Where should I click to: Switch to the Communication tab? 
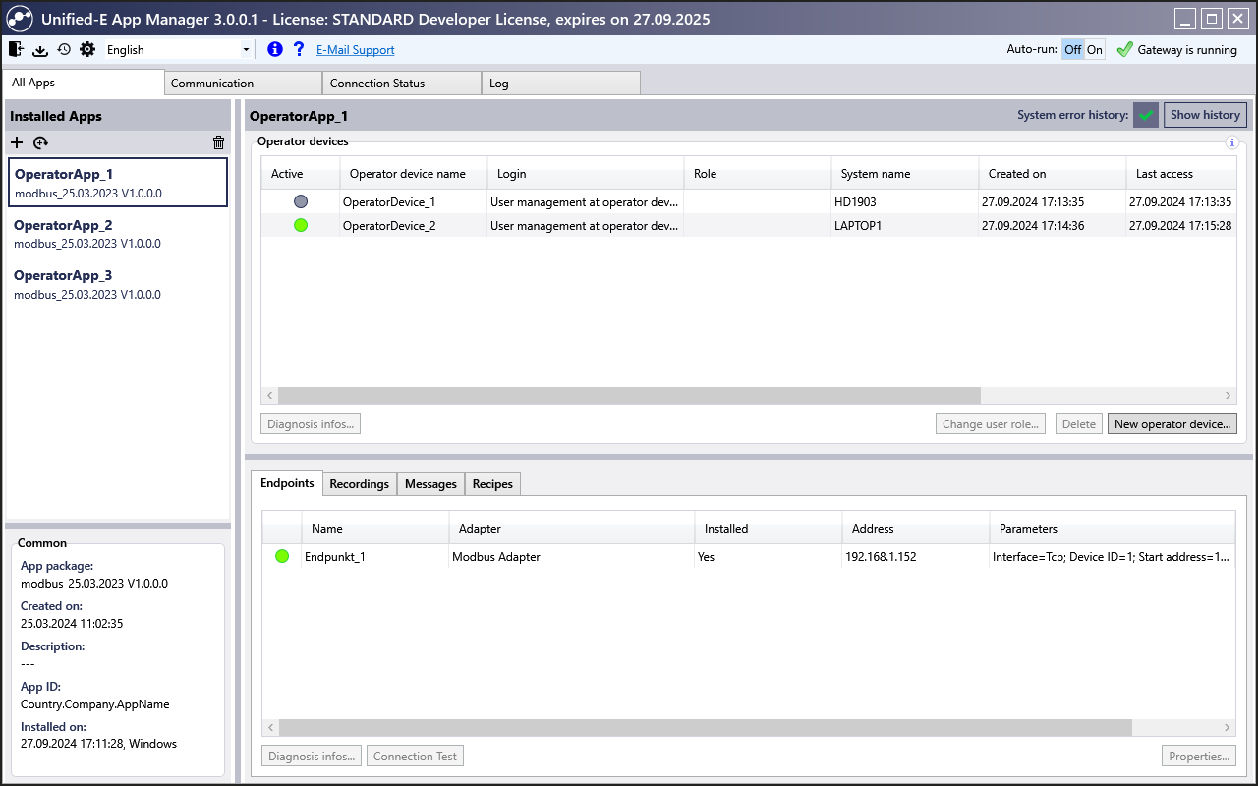click(x=243, y=84)
